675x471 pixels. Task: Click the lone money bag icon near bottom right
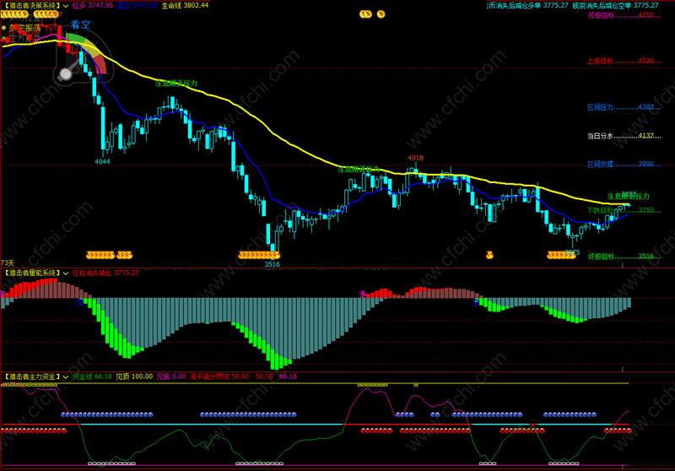[x=489, y=255]
